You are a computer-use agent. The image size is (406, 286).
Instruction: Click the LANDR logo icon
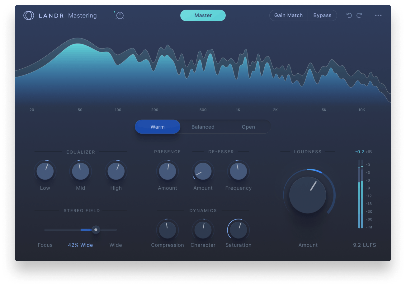29,15
